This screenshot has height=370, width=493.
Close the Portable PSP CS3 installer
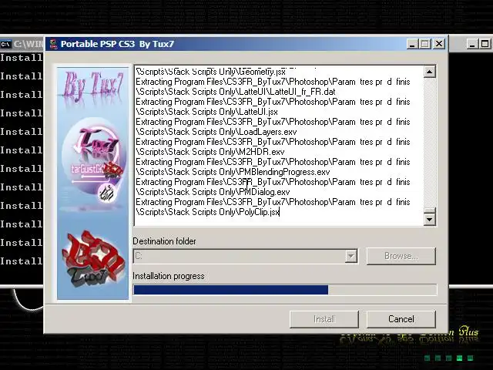439,44
